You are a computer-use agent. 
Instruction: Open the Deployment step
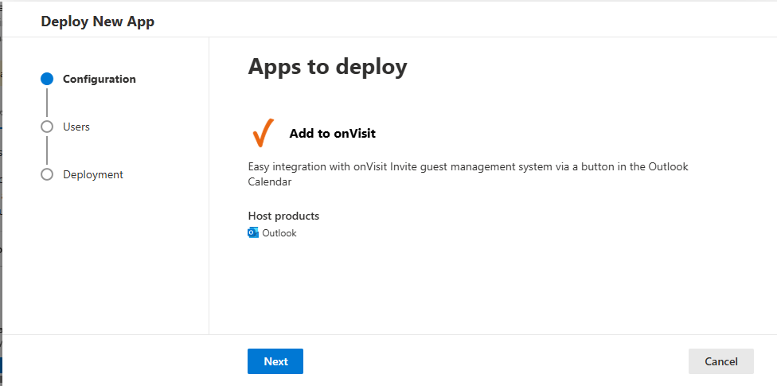point(93,175)
